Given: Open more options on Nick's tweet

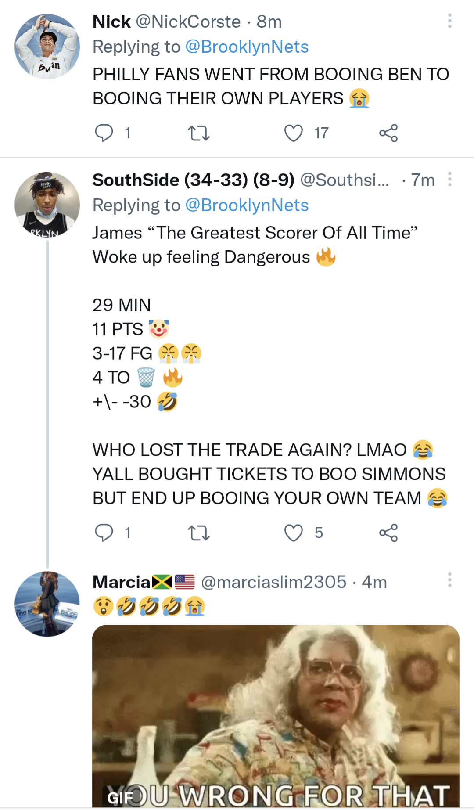Looking at the screenshot, I should [449, 21].
